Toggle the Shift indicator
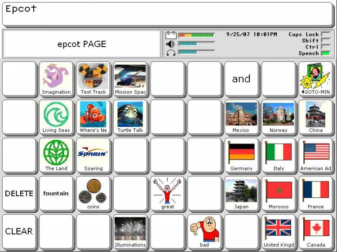The image size is (337, 252). click(325, 40)
